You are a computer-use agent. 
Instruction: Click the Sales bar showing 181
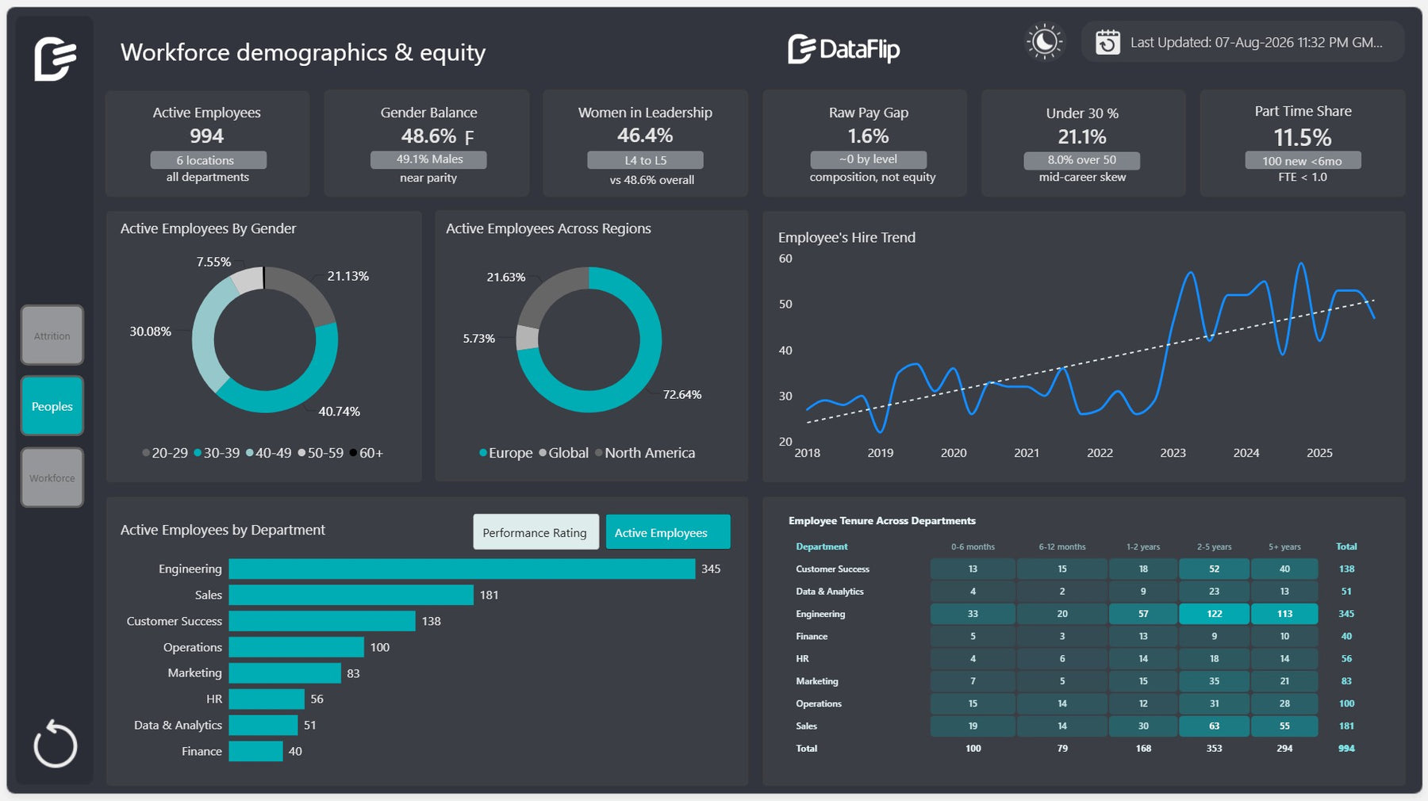(351, 595)
